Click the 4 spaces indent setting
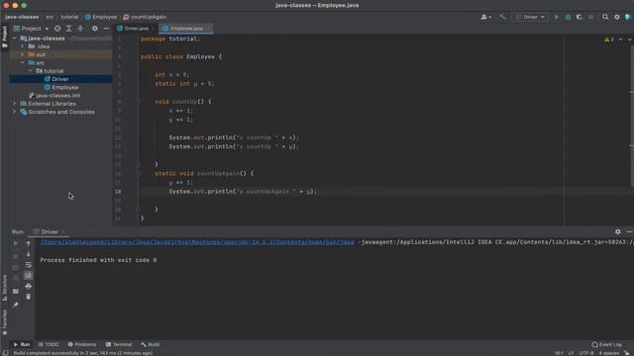Viewport: 634px width, 356px height. coord(608,353)
